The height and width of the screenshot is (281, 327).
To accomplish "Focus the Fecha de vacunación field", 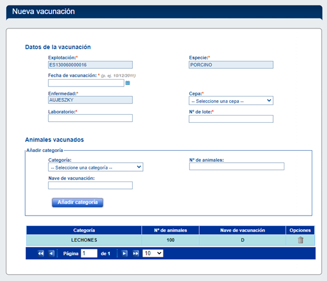I will (86, 83).
